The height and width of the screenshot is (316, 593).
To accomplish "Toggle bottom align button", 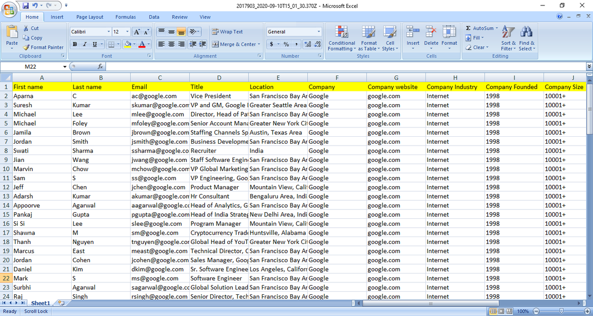I will coord(181,32).
